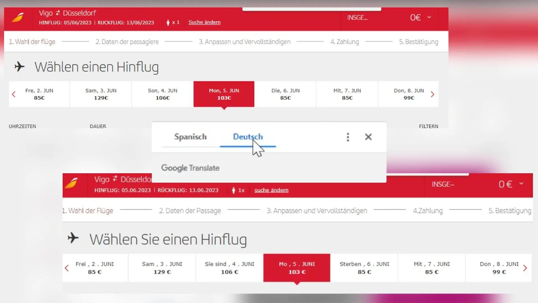The width and height of the screenshot is (538, 303).
Task: Click step 2. Daten der Passage
Action: tap(190, 211)
